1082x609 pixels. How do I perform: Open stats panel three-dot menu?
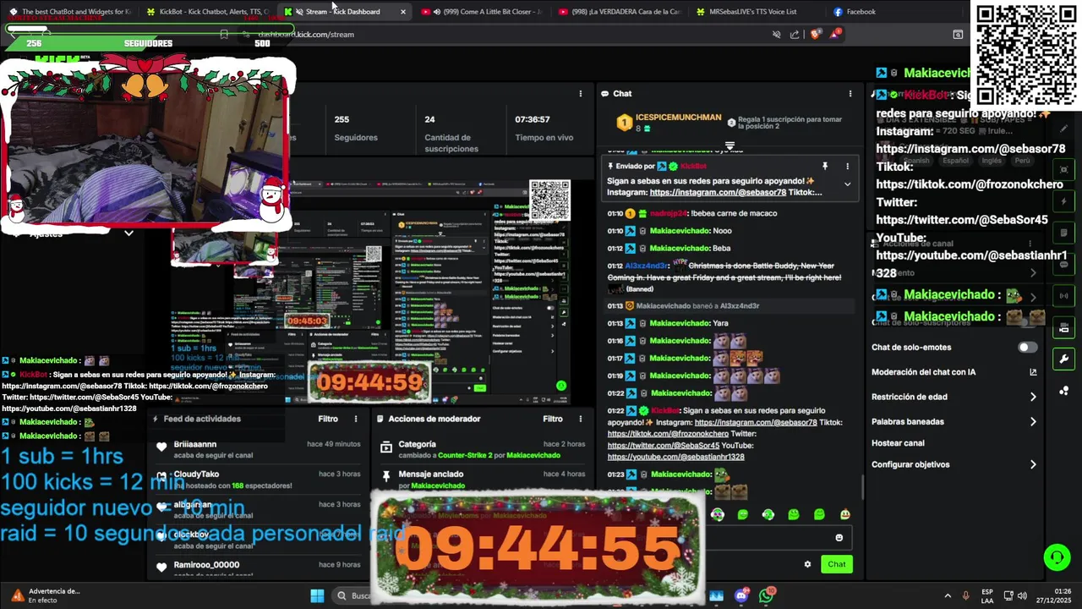[x=580, y=93]
